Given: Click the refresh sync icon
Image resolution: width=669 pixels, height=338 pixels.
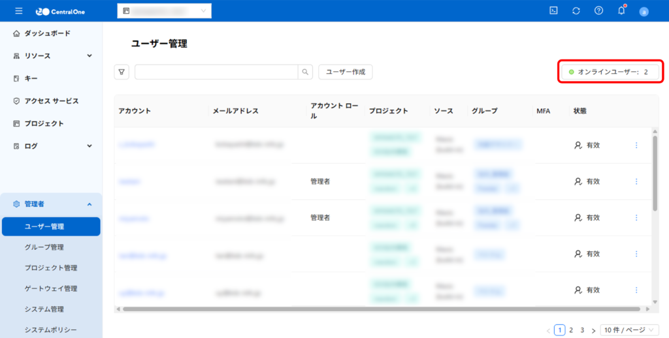Looking at the screenshot, I should tap(576, 11).
